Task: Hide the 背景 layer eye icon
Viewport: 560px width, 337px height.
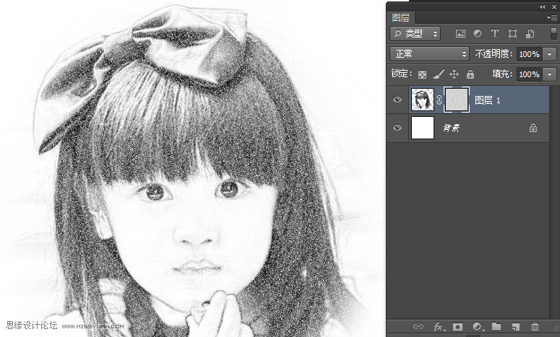Action: point(397,128)
